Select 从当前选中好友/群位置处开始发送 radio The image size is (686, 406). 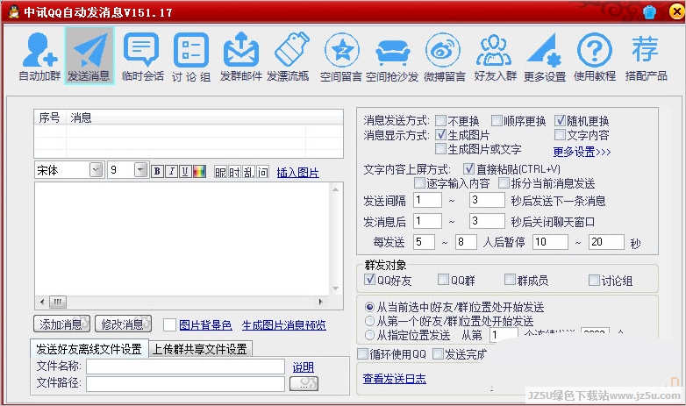[x=369, y=307]
